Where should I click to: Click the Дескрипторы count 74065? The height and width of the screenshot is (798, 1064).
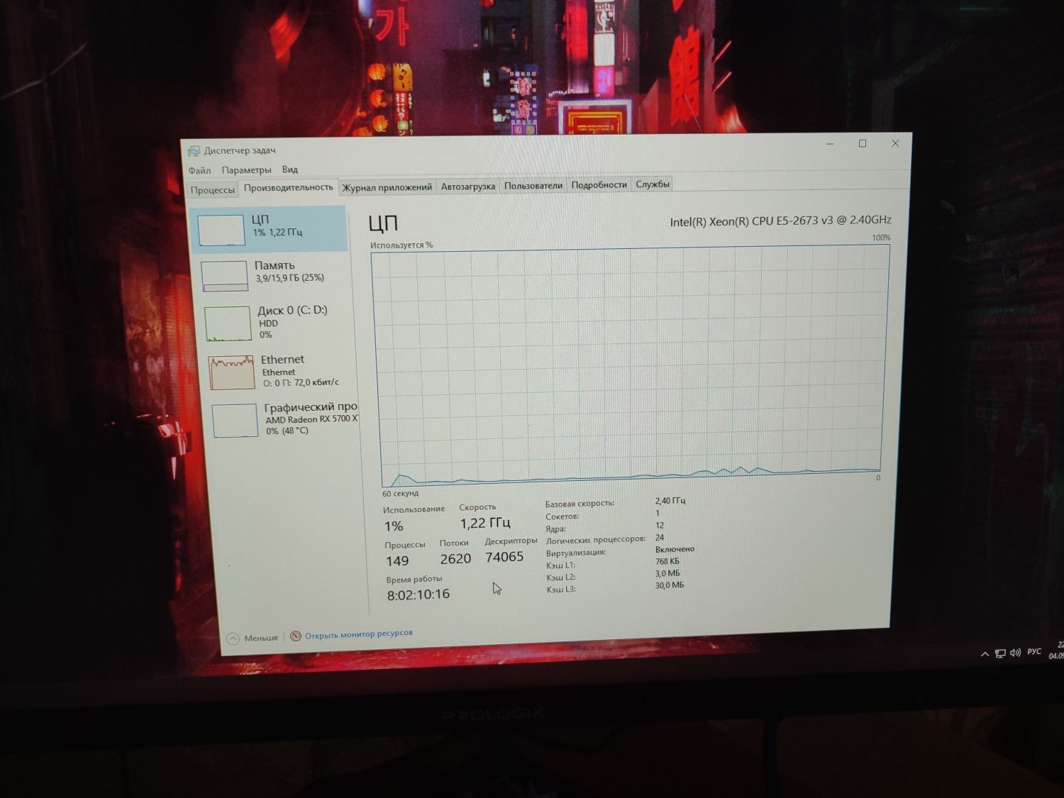click(x=504, y=557)
